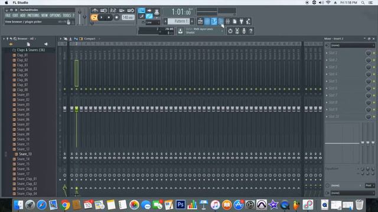Open the Line snap dropdown

pos(152,22)
